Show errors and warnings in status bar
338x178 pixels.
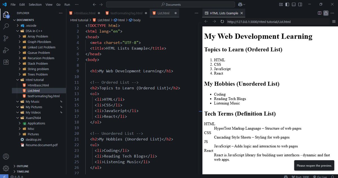point(17,177)
